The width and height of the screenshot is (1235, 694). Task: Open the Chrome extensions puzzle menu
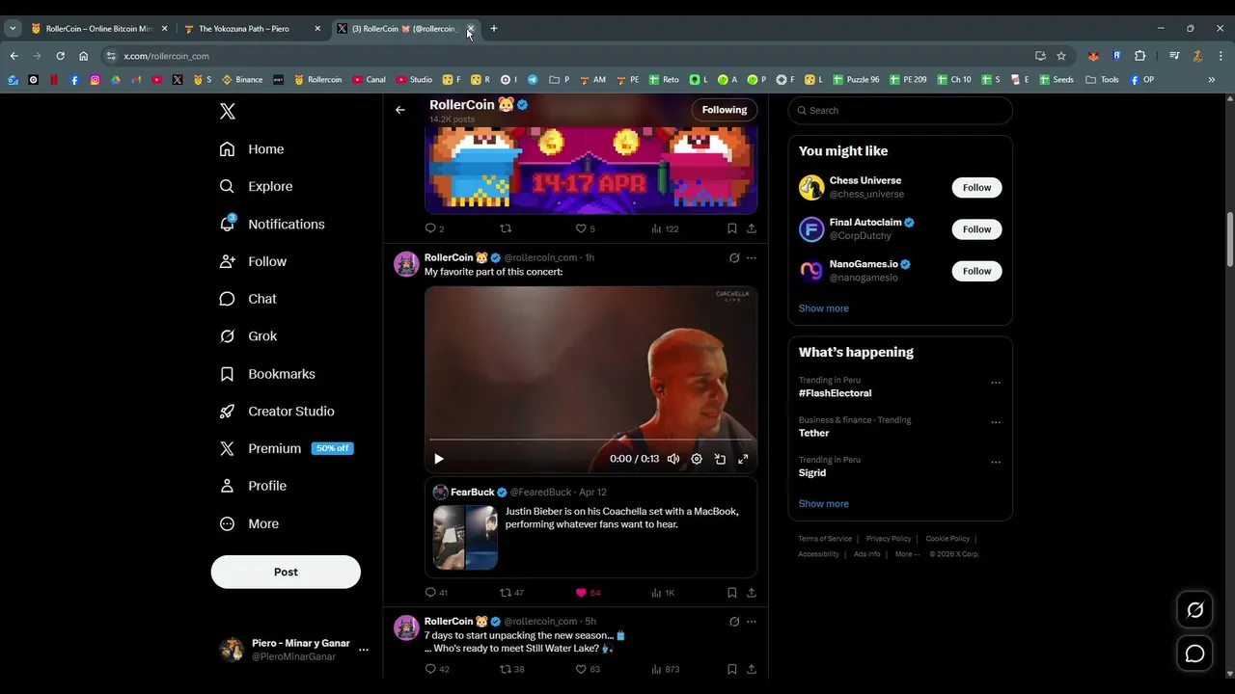[x=1139, y=56]
